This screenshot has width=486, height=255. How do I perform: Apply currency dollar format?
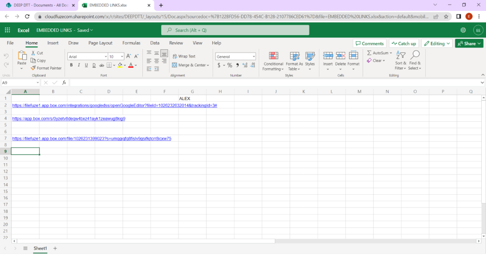coord(219,65)
